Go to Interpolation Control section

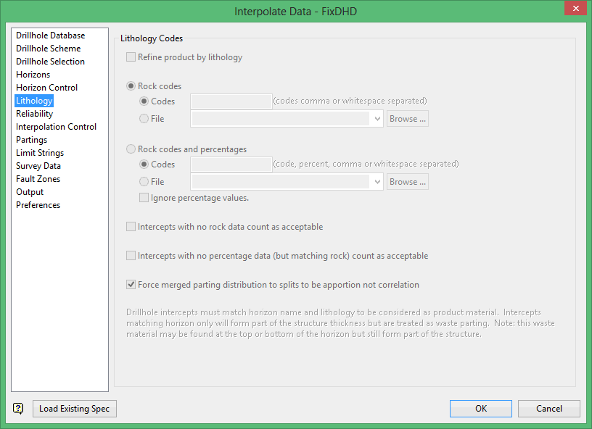point(56,127)
